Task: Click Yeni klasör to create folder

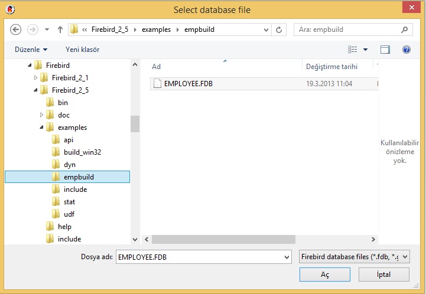Action: (x=83, y=50)
